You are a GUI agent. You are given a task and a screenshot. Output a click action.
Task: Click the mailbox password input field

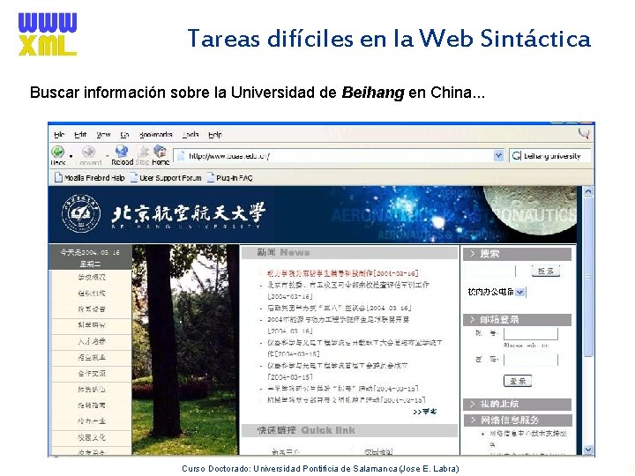(531, 360)
